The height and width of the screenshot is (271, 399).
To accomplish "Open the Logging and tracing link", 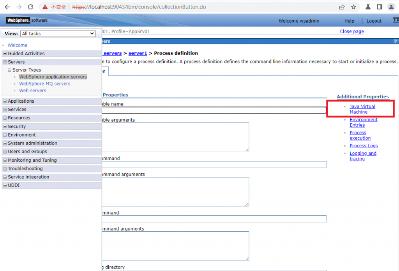I will coord(363,156).
